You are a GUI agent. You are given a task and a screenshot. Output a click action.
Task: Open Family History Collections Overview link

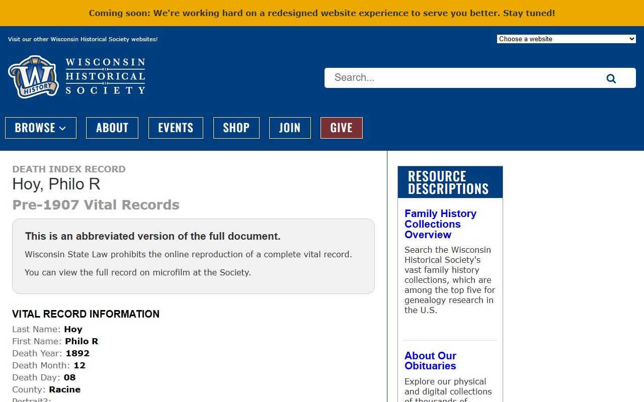click(440, 224)
